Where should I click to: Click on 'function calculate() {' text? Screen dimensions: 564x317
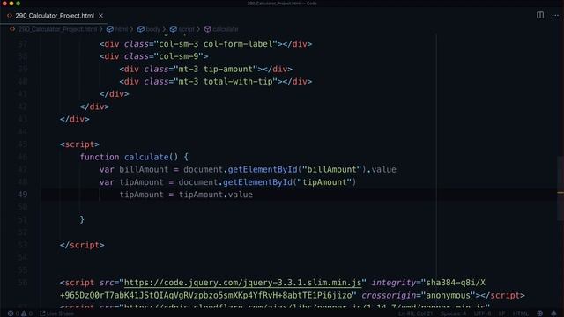pos(134,157)
